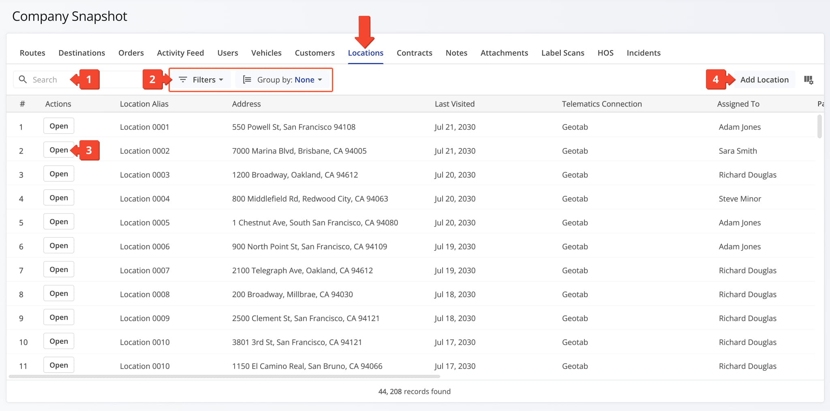The image size is (830, 411).
Task: Switch to the Customers tab
Action: [314, 53]
